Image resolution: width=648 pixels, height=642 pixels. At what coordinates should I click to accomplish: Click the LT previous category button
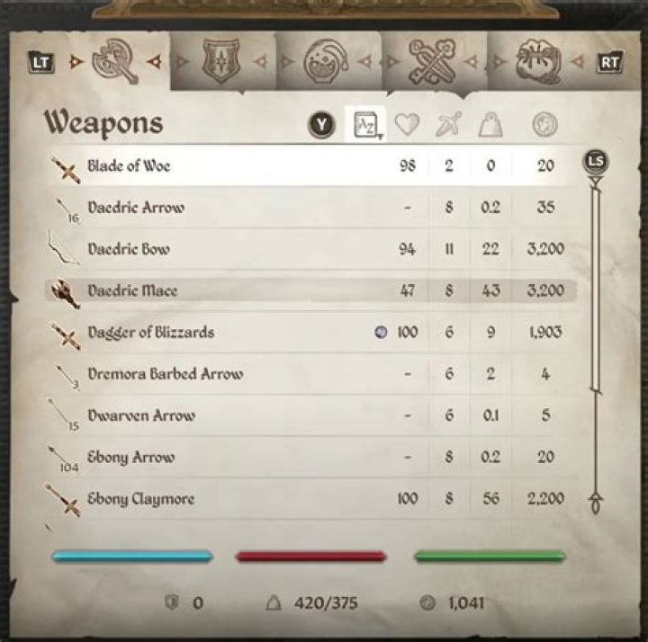(40, 62)
